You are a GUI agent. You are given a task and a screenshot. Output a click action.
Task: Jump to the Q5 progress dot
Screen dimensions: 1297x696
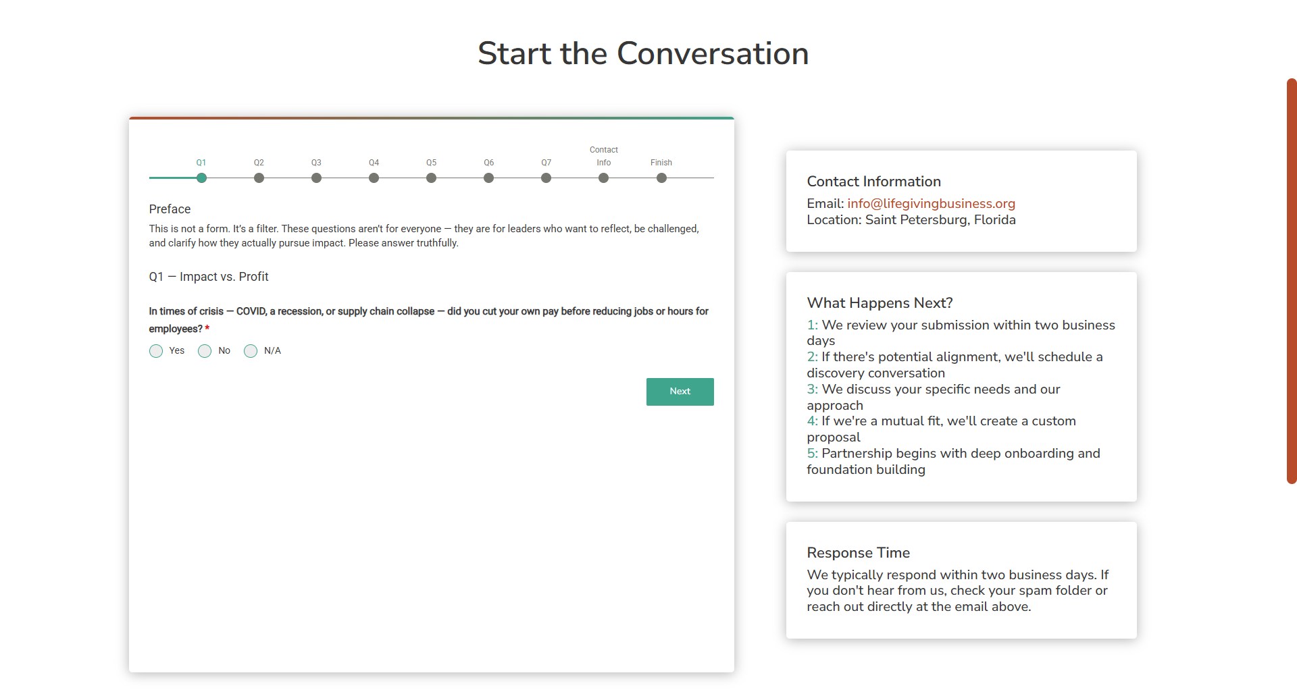coord(431,178)
